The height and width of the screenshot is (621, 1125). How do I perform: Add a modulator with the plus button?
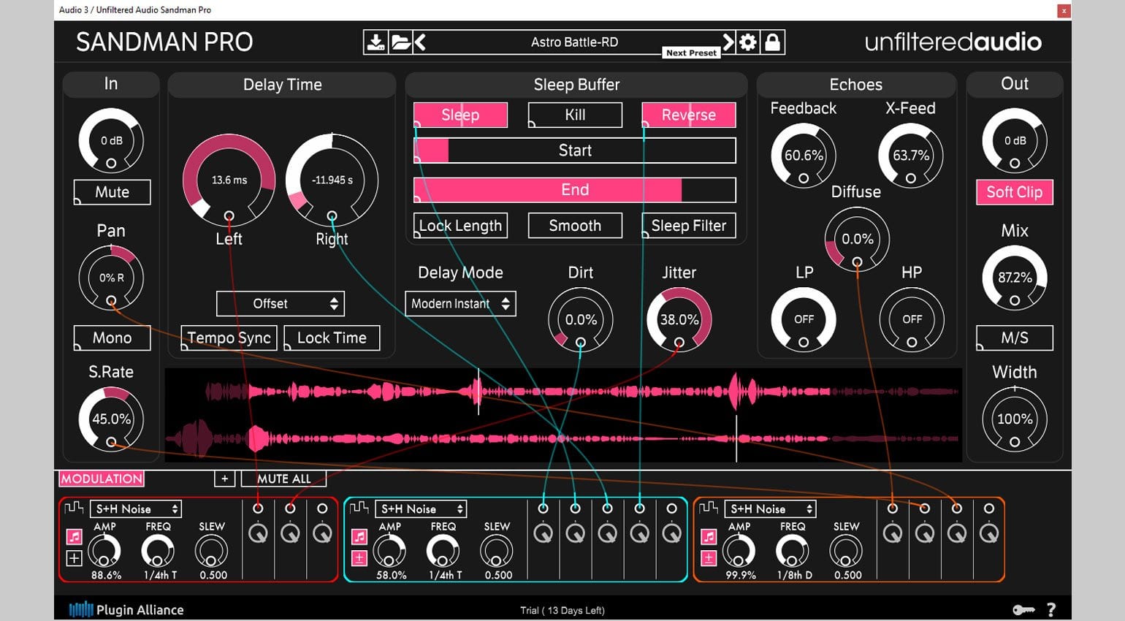[x=224, y=479]
